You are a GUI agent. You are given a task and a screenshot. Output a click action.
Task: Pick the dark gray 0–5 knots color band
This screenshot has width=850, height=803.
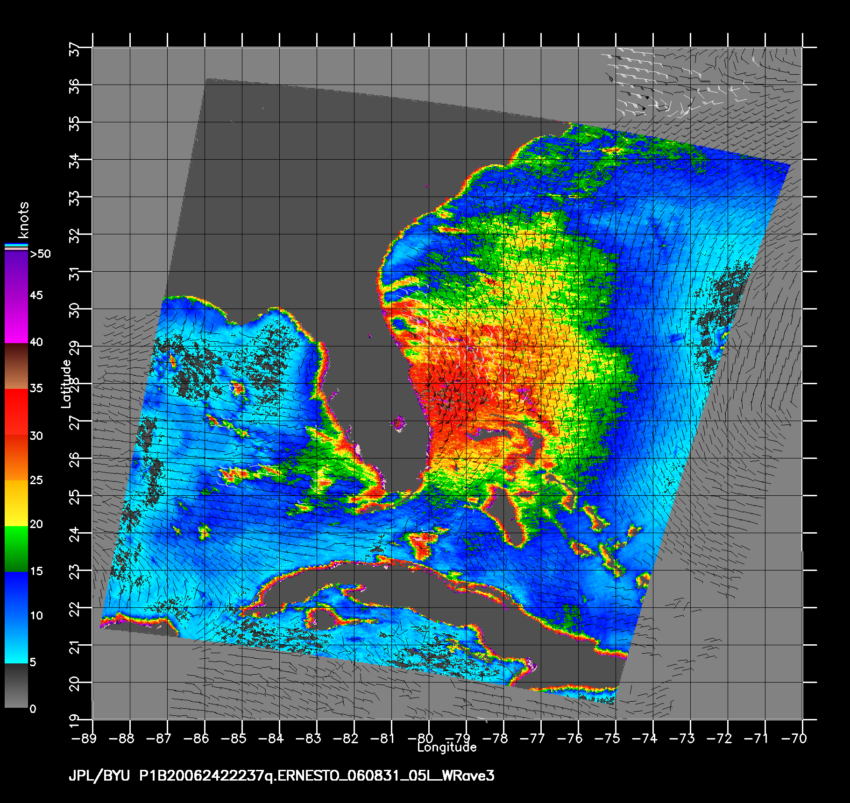point(16,686)
